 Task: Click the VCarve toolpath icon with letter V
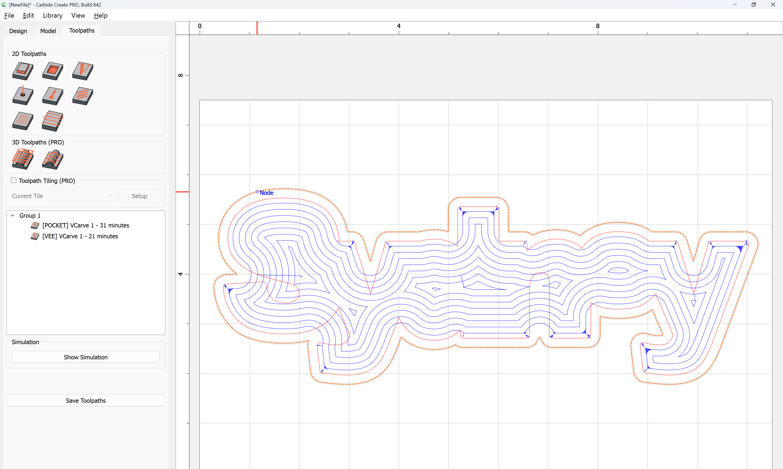[x=83, y=71]
